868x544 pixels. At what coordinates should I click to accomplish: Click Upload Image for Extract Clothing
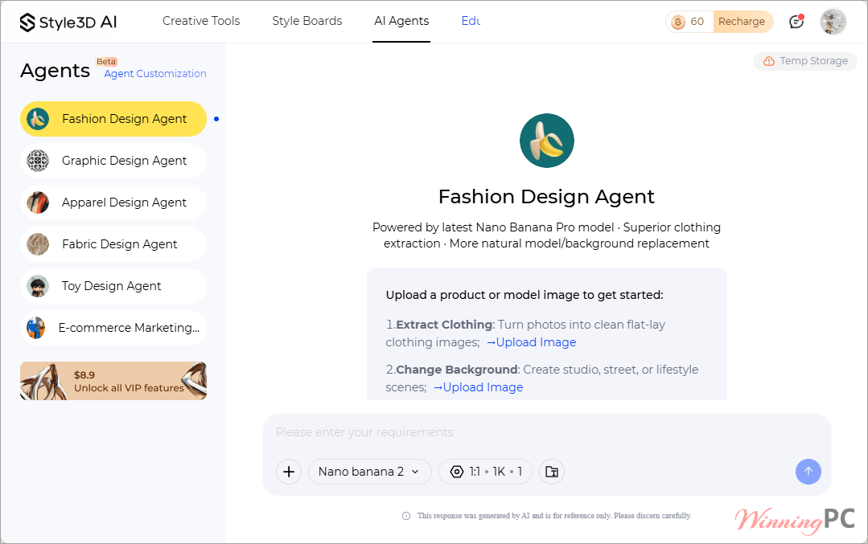coord(532,342)
